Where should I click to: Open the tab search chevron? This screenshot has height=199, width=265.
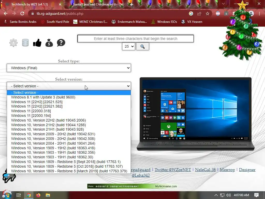223,4
